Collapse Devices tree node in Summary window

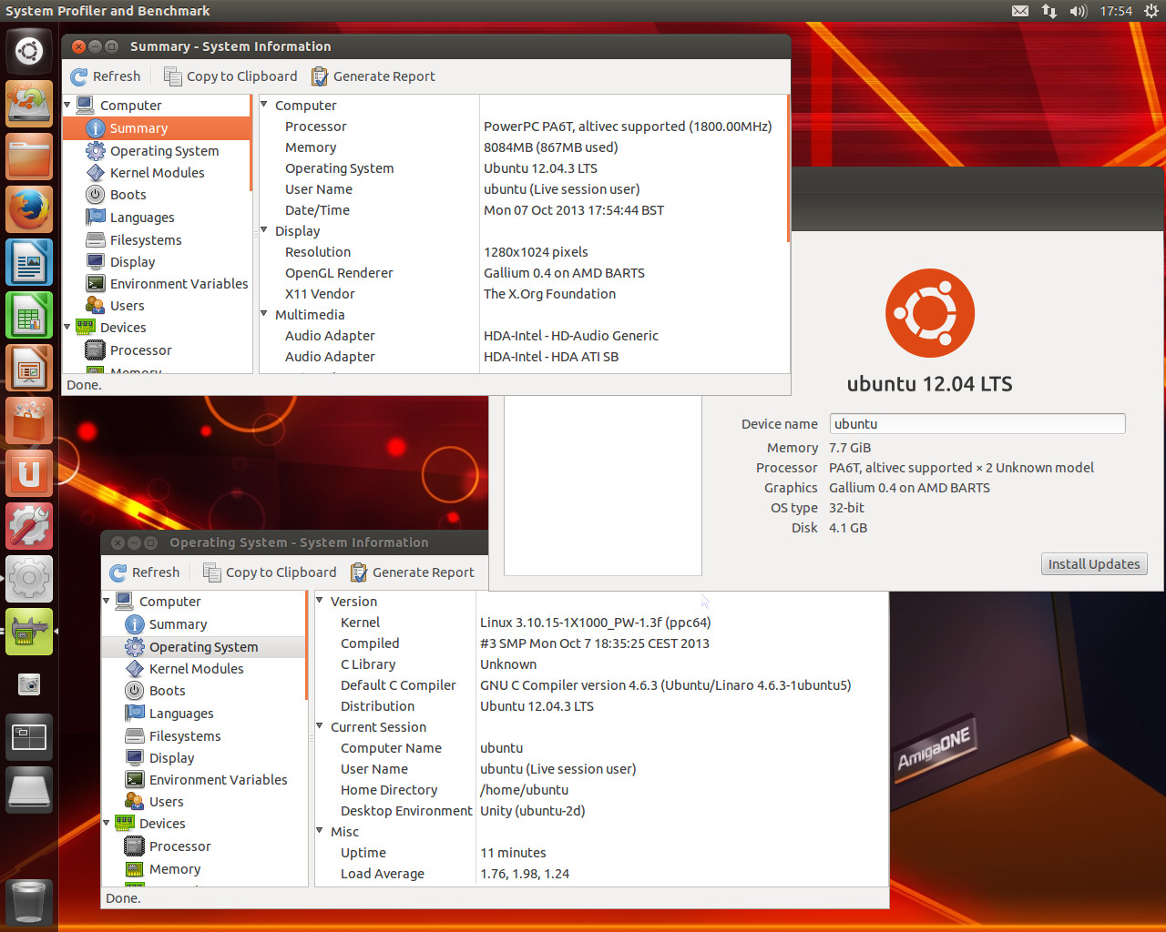pyautogui.click(x=67, y=328)
